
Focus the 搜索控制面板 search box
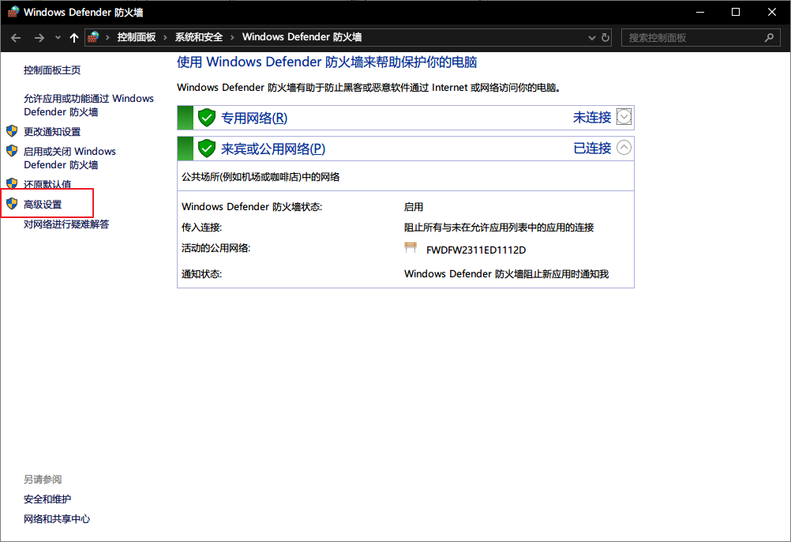tap(701, 38)
